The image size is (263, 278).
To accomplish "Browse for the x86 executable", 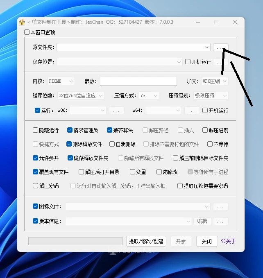I will tap(116, 110).
